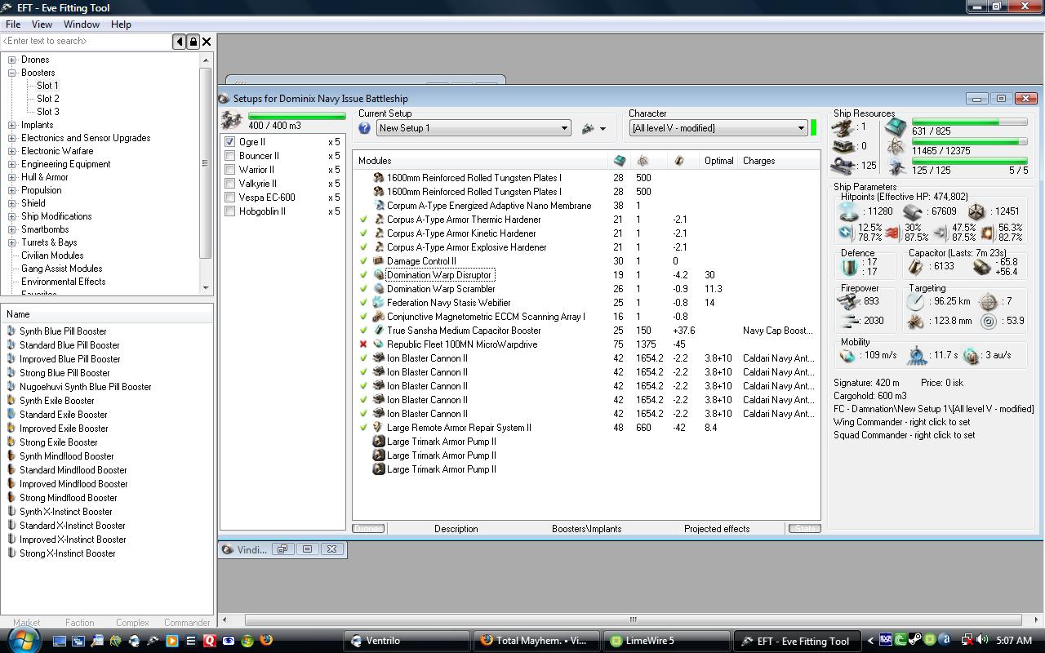Clear the search with the X icon
This screenshot has width=1045, height=653.
tap(207, 41)
